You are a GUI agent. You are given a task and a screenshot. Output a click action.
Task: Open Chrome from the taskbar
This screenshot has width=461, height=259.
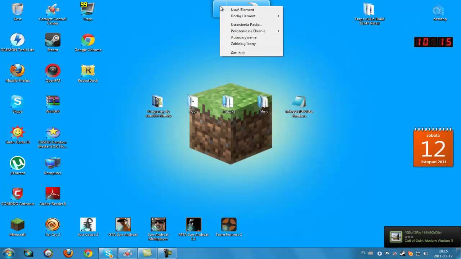[88, 253]
